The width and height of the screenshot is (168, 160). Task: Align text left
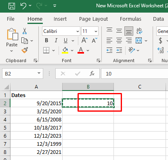(109, 41)
